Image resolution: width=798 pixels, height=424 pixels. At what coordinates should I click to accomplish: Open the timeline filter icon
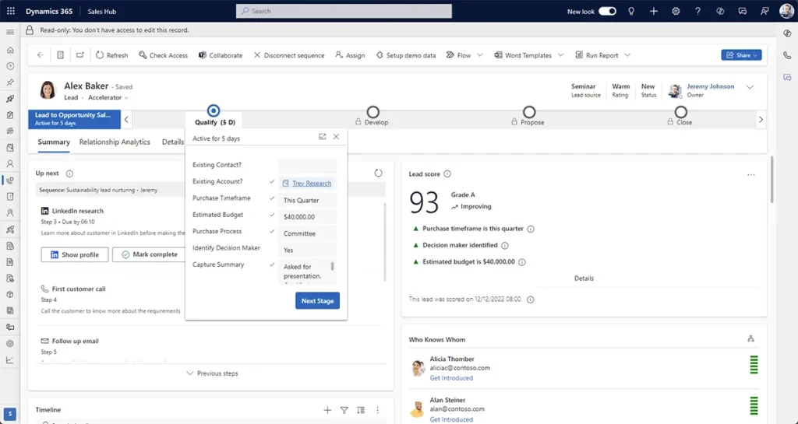pos(344,410)
